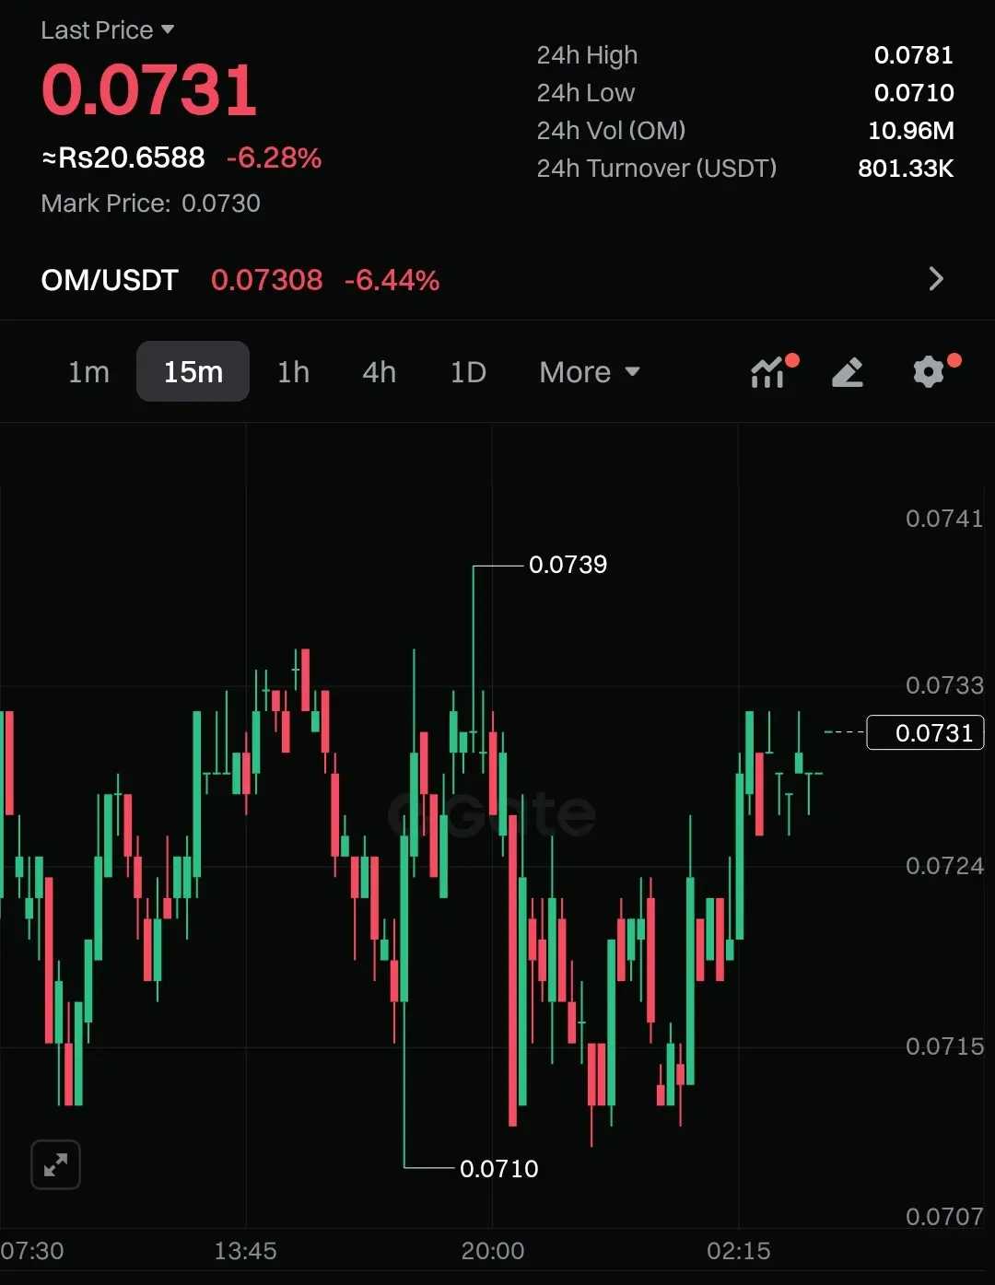
Task: Tap the -6.44% change value
Action: coord(392,280)
